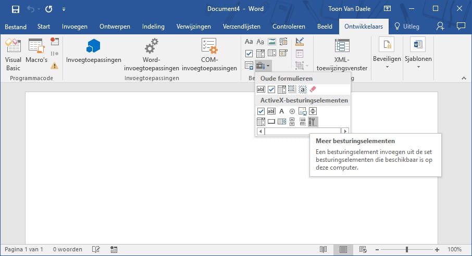
Task: Toggle Design Mode in the ribbon
Action: pyautogui.click(x=300, y=42)
